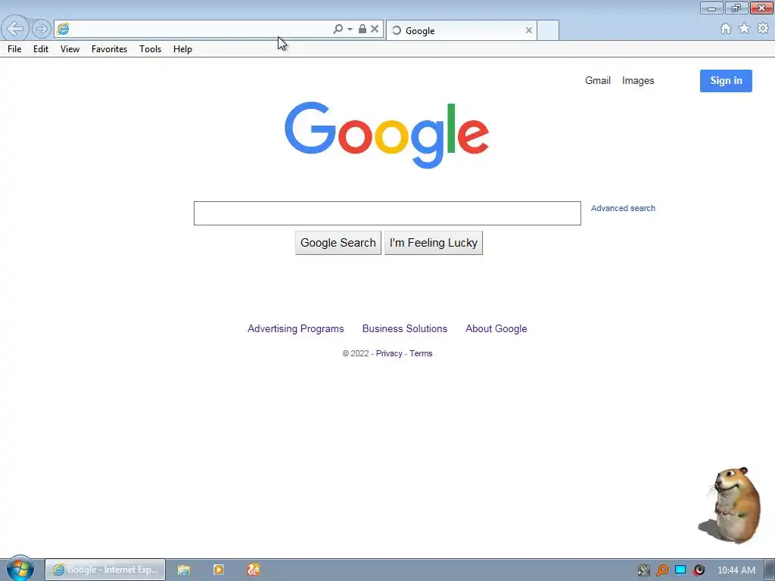Open Favorites star icon
775x581 pixels.
(x=744, y=29)
